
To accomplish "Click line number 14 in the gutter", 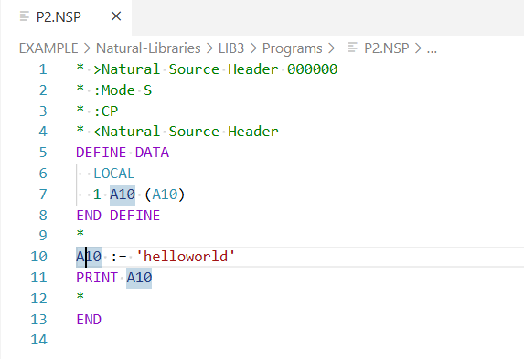I will 38,340.
